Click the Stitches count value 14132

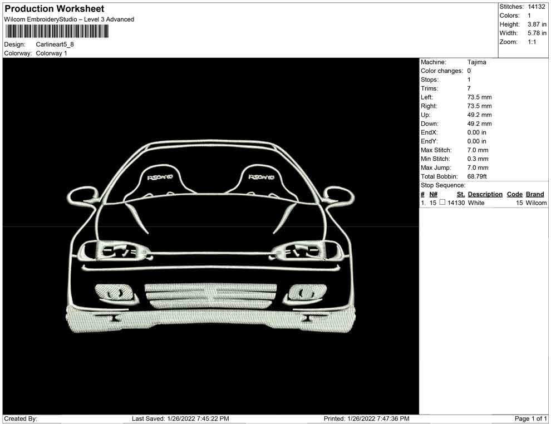point(537,7)
